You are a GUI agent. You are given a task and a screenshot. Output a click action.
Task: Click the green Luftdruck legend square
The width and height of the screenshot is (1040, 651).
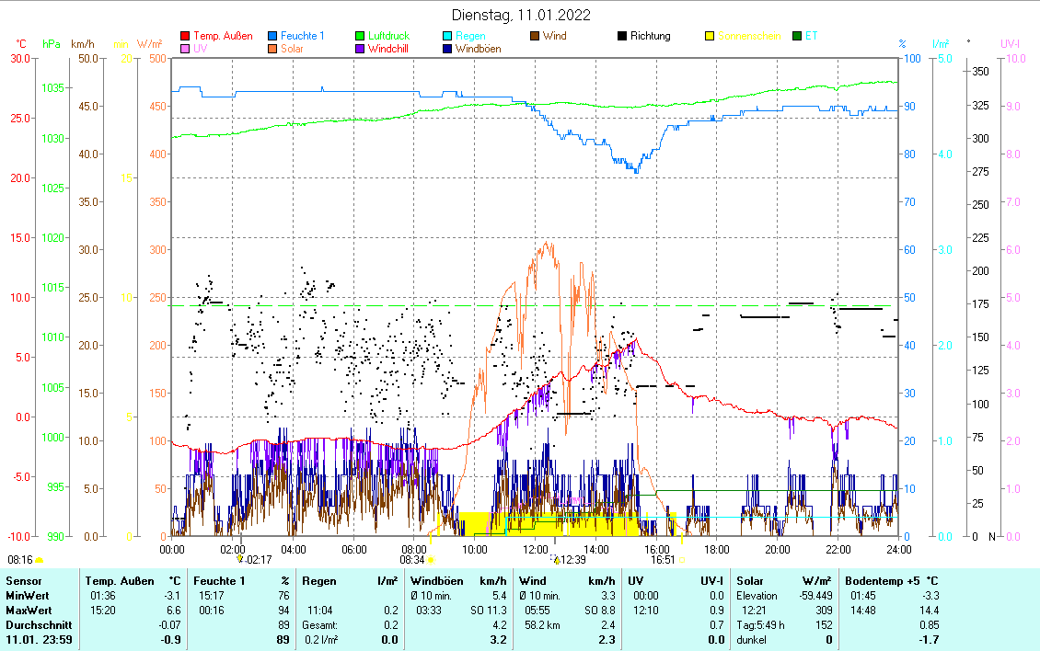point(361,37)
